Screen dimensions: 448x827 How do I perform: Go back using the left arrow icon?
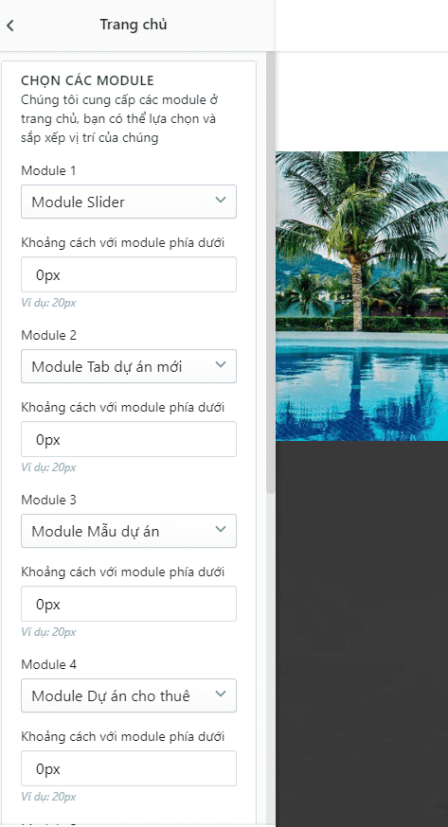pos(10,26)
